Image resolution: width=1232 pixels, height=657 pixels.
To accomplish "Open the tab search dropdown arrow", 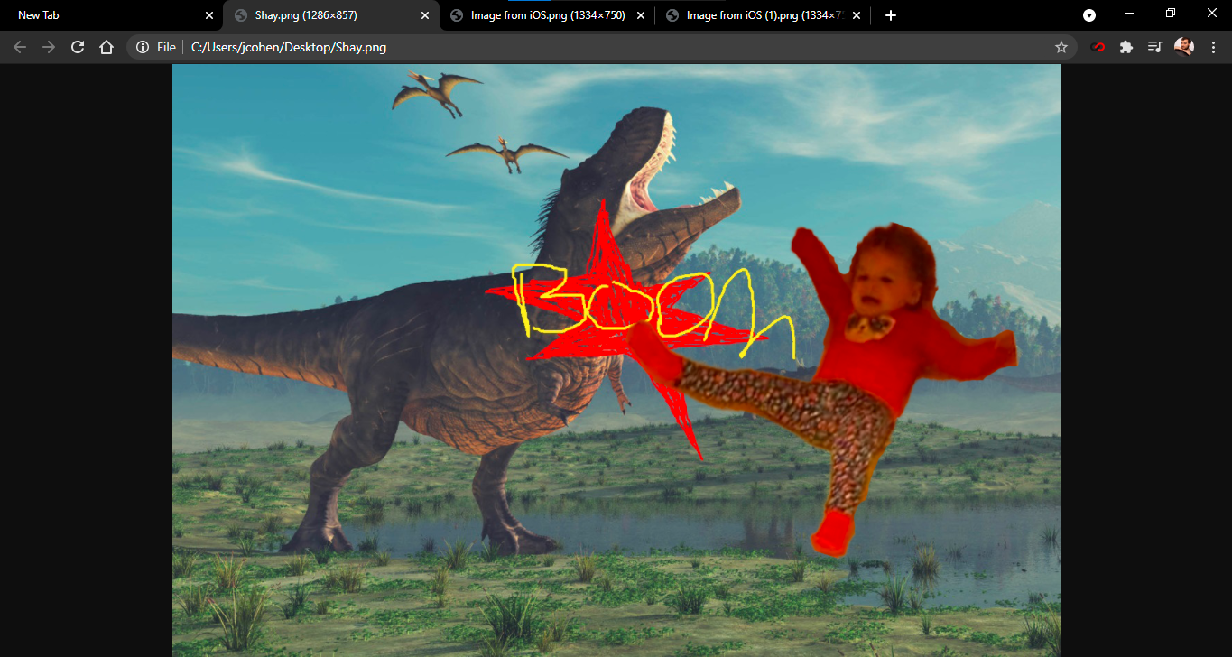I will pos(1089,15).
